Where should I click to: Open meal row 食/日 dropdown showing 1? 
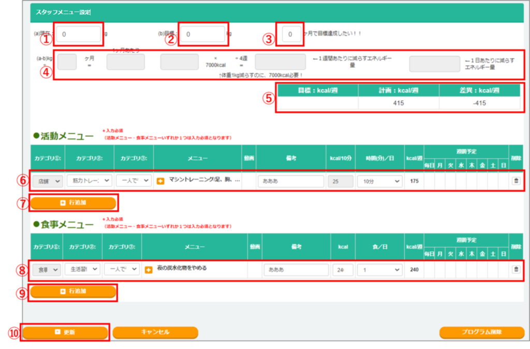(379, 269)
